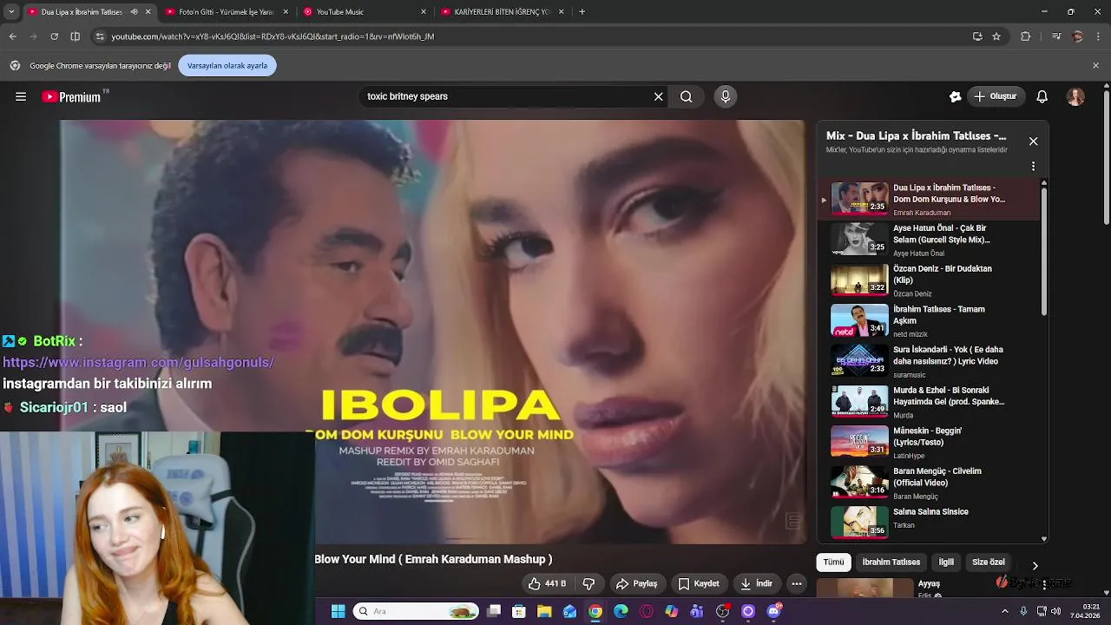Image resolution: width=1111 pixels, height=625 pixels.
Task: Switch to Foto'n Gitti browser tab
Action: (227, 12)
